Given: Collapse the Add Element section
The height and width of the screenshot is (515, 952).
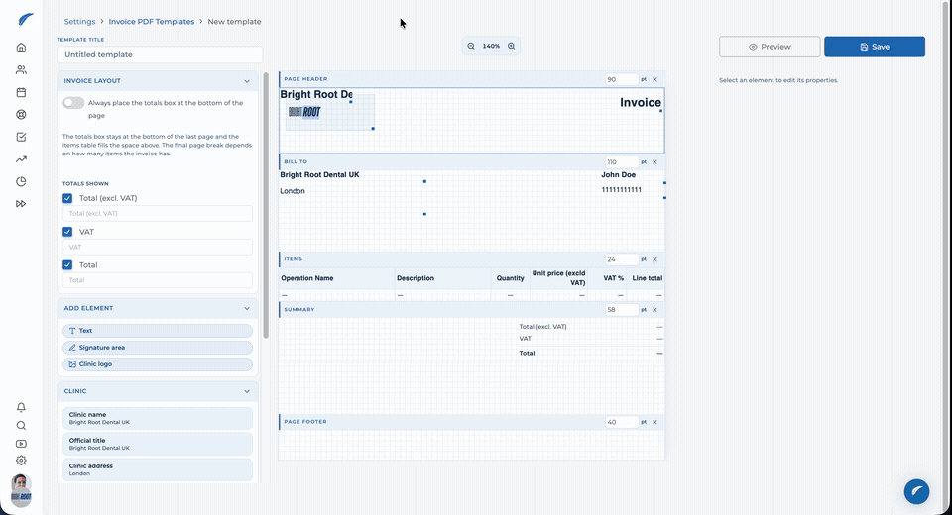Looking at the screenshot, I should [247, 308].
